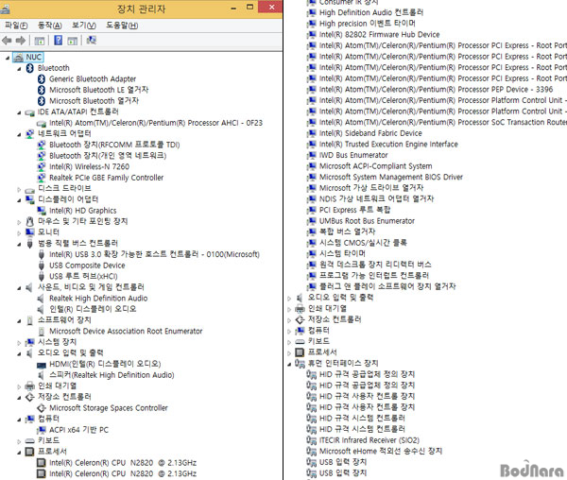Expand the 디스크 드라이브 category
This screenshot has height=480, width=567.
(19, 189)
